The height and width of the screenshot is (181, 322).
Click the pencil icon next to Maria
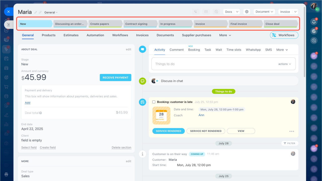click(36, 12)
